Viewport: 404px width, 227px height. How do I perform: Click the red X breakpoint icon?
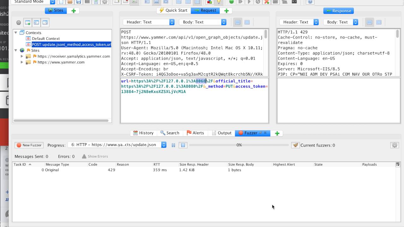click(267, 2)
